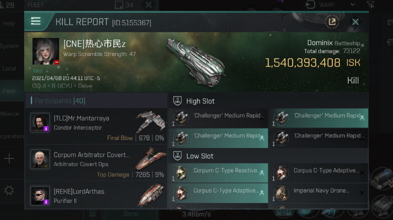This screenshot has width=393, height=220.
Task: Open the Fleet side tab
Action: click(9, 91)
